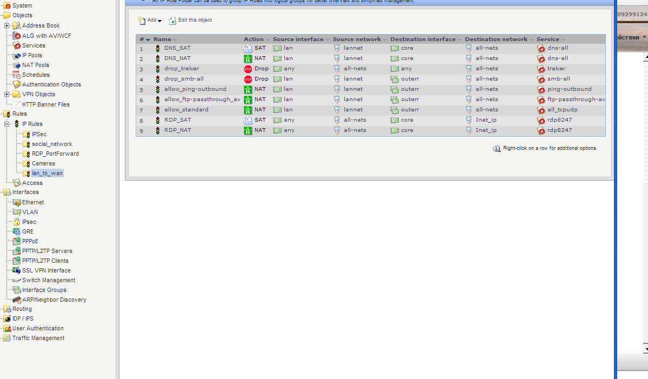The height and width of the screenshot is (379, 648).
Task: Open the Name column sort dropdown
Action: pos(175,39)
